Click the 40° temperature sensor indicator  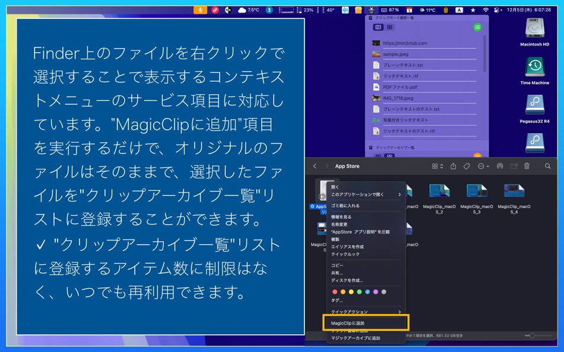pos(327,10)
